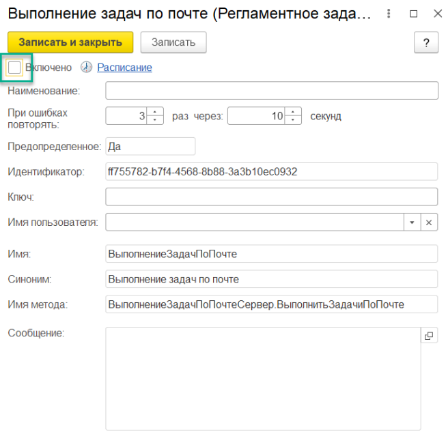Clear the Имя пользователя field with X

click(429, 222)
